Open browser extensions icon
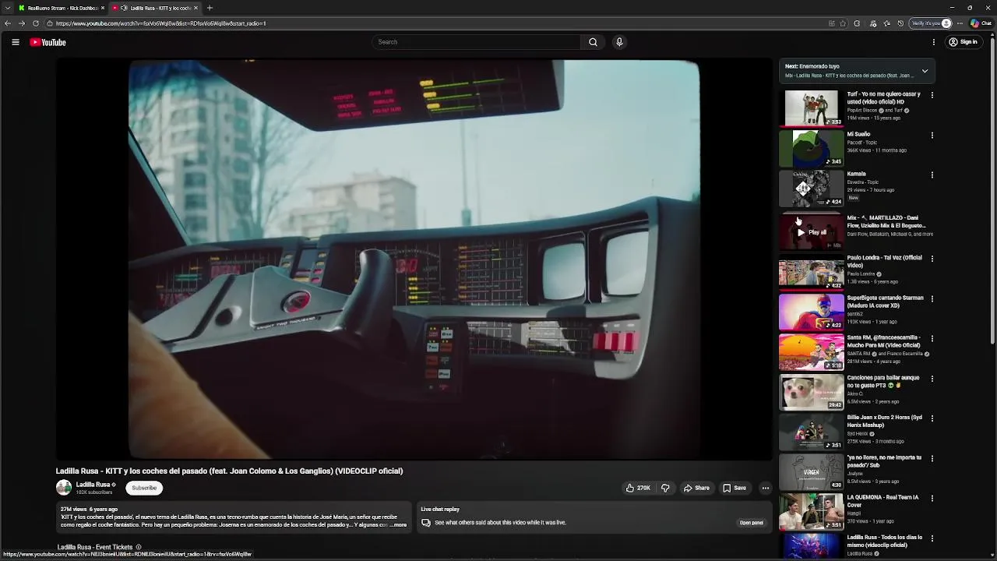Viewport: 997px width, 561px height. click(857, 23)
